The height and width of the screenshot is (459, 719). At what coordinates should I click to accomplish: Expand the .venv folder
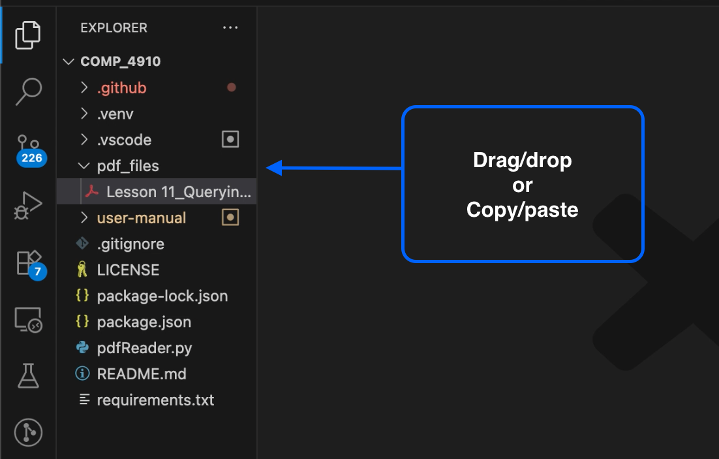[x=115, y=114]
